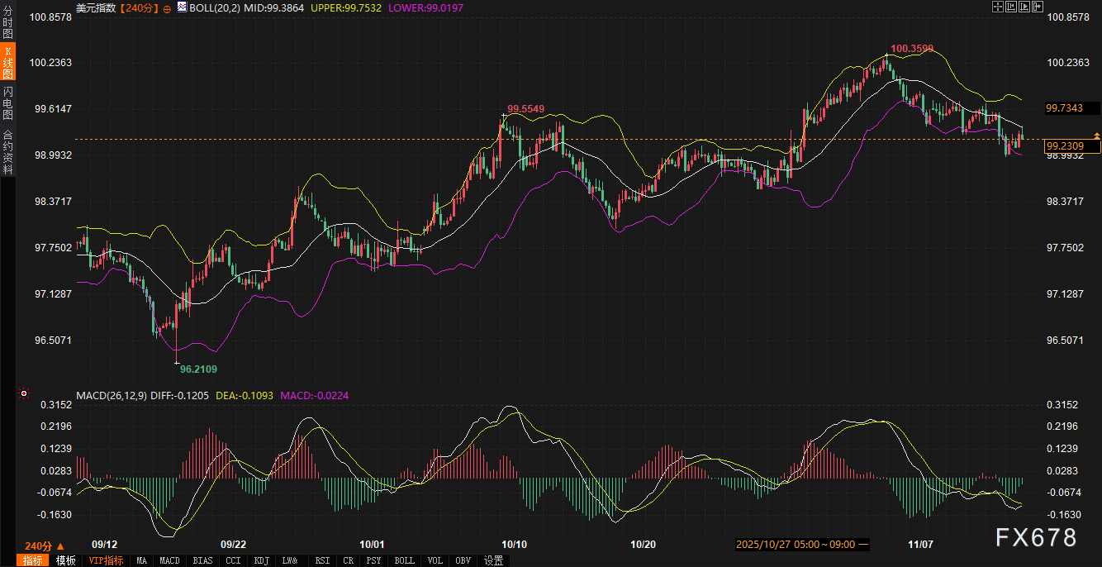Toggle the RSI indicator
The image size is (1102, 567).
[x=322, y=560]
